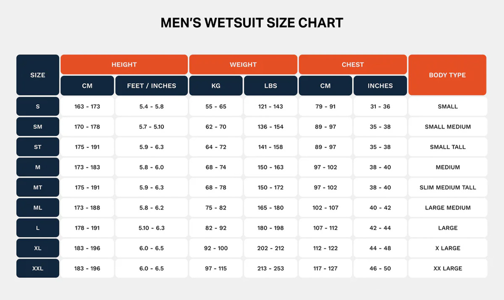Click the SLIM MEDIUM TALL body type cell
Viewport: 504px width, 300px height.
[x=448, y=188]
